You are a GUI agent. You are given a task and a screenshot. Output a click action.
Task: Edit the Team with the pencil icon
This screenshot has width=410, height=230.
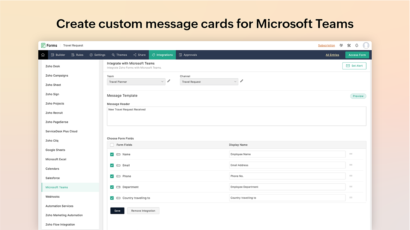coord(169,81)
